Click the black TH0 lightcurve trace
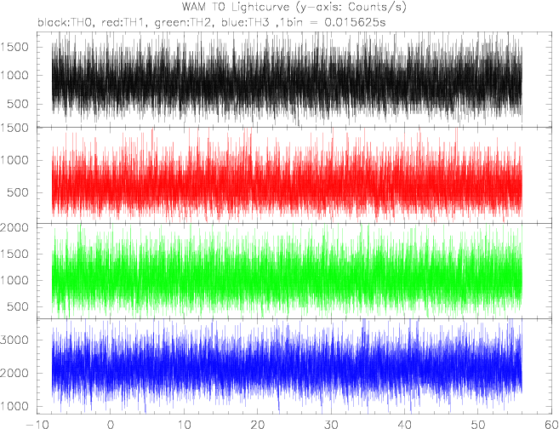The height and width of the screenshot is (429, 559). pyautogui.click(x=287, y=80)
